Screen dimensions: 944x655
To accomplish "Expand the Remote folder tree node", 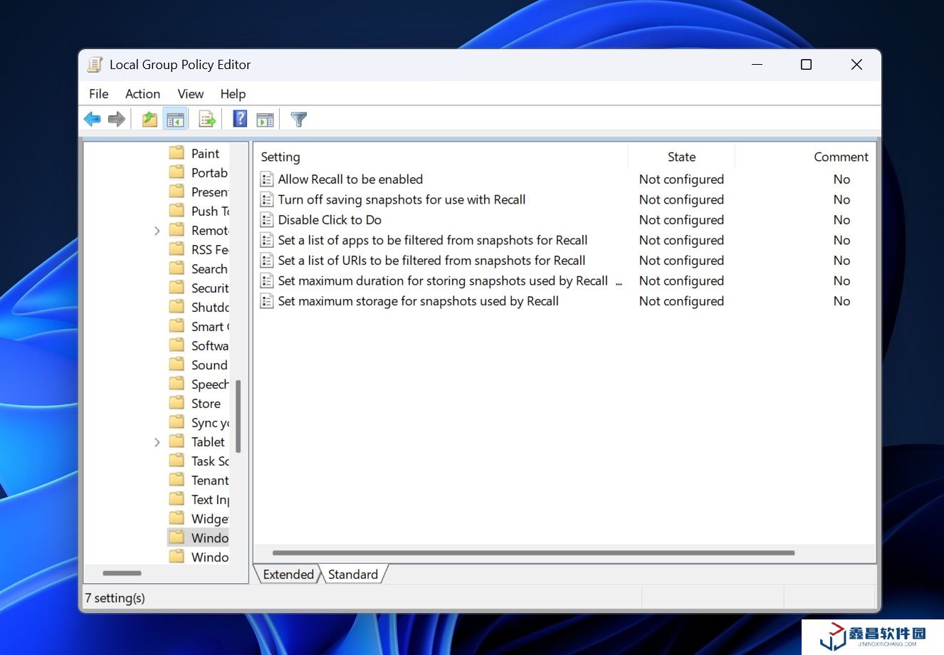I will coord(157,231).
